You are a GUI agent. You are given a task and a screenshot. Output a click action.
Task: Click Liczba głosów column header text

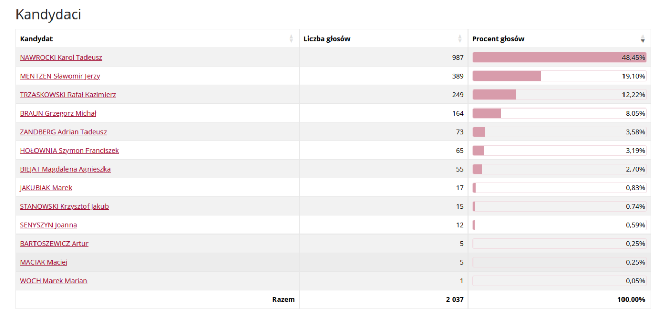tap(327, 39)
